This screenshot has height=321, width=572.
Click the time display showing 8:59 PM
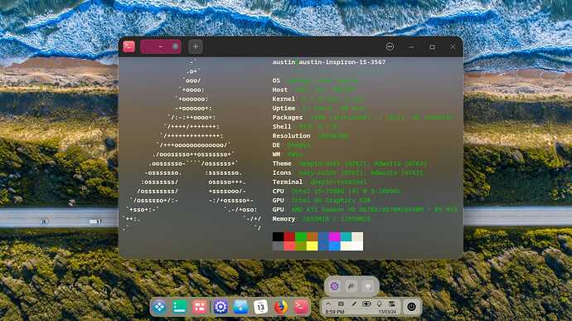click(335, 312)
